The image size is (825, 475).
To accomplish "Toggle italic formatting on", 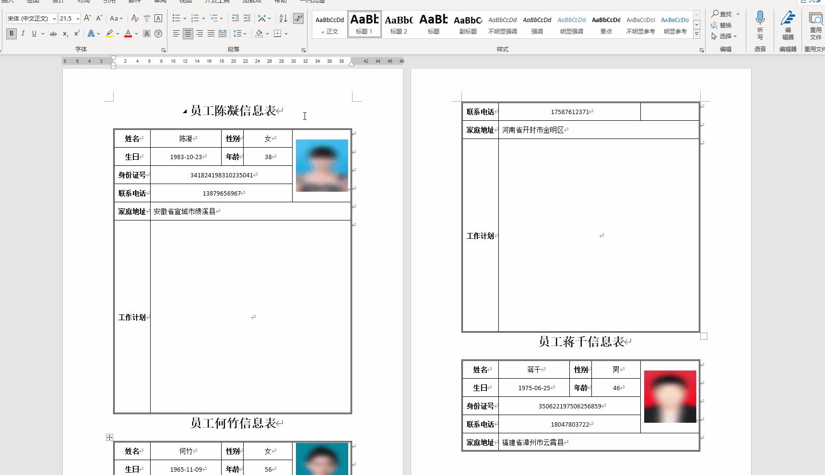I will point(23,34).
